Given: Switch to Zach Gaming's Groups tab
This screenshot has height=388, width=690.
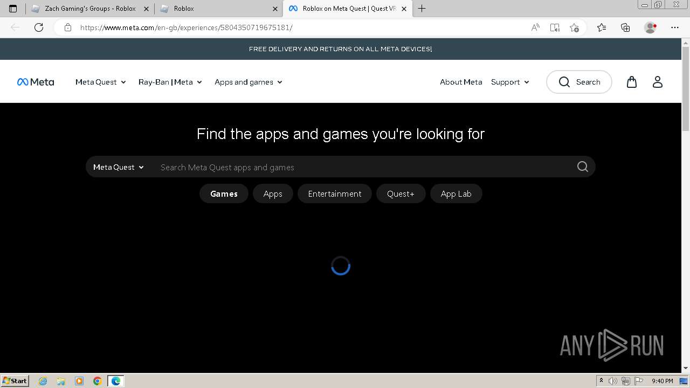Looking at the screenshot, I should tap(89, 9).
